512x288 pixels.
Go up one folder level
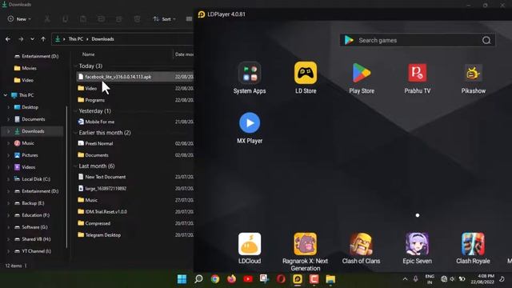(x=43, y=39)
